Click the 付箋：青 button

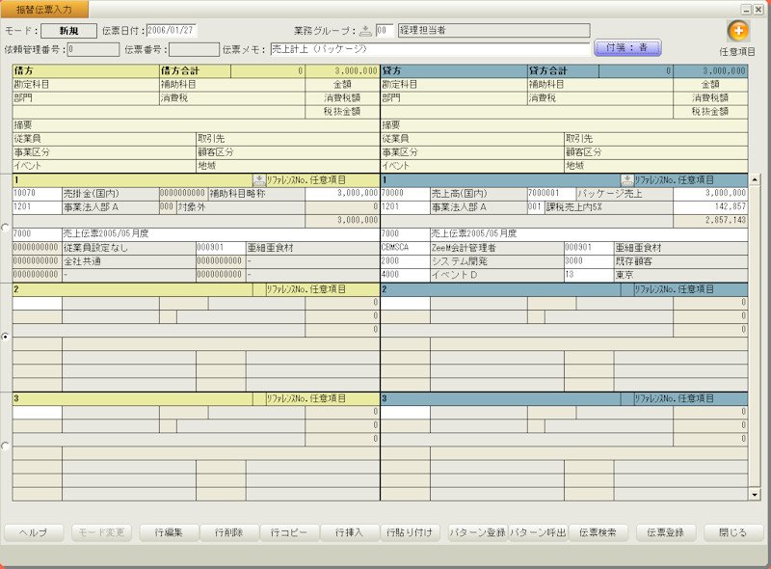[x=627, y=48]
